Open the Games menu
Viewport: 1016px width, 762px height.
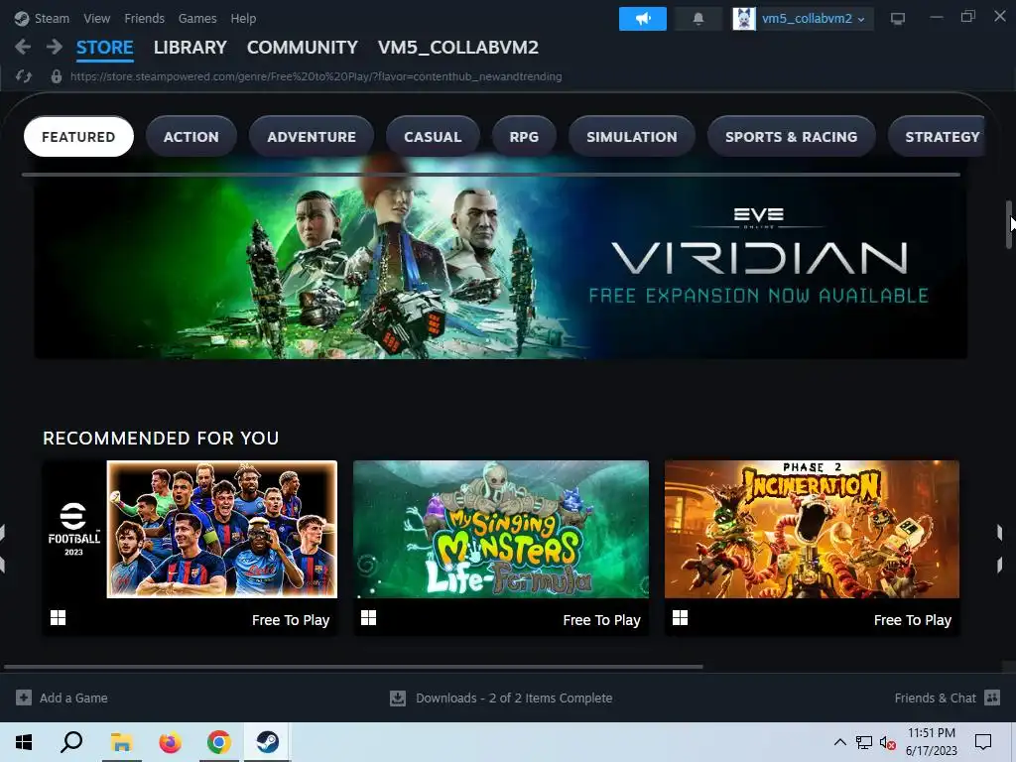[x=197, y=18]
